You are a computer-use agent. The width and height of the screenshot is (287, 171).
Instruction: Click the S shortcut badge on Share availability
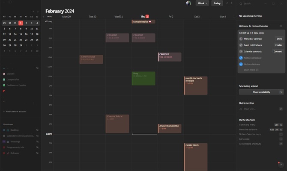pos(281,92)
